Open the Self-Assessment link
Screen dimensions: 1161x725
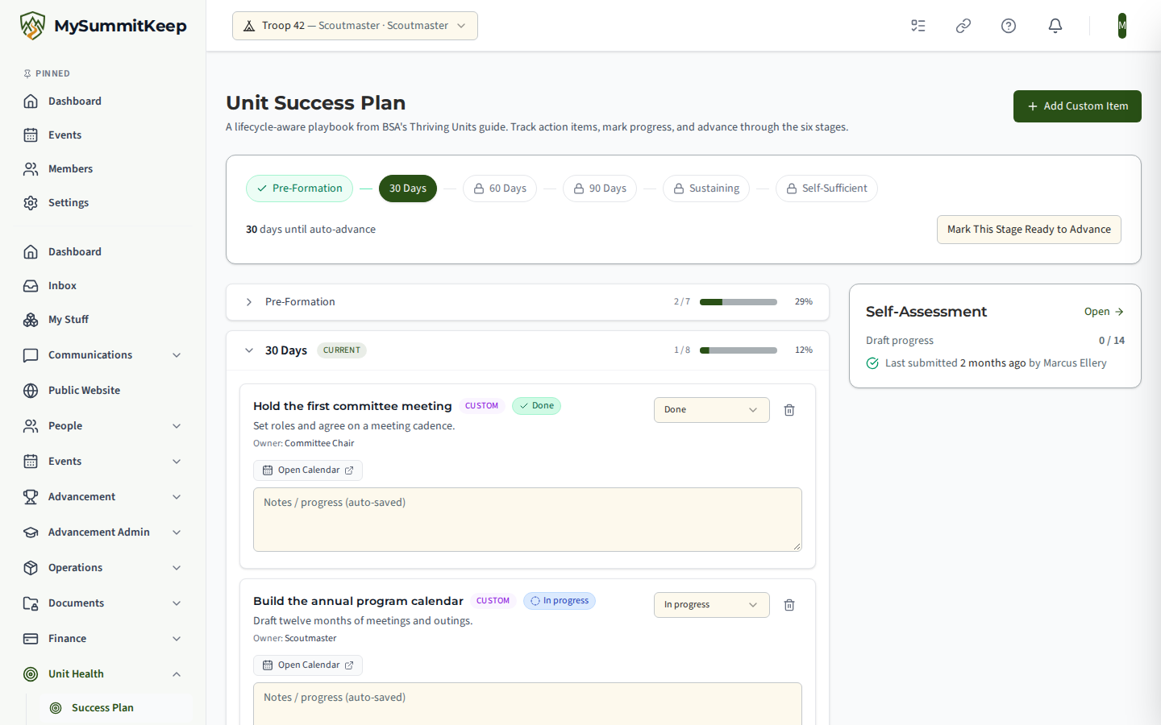click(1104, 312)
